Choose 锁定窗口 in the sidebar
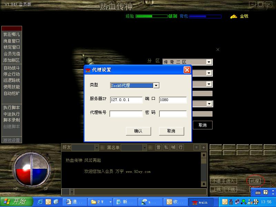 [12, 47]
